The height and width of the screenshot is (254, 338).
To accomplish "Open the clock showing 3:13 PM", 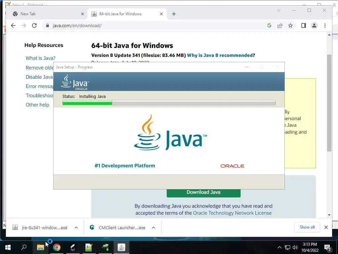I will coord(310,247).
